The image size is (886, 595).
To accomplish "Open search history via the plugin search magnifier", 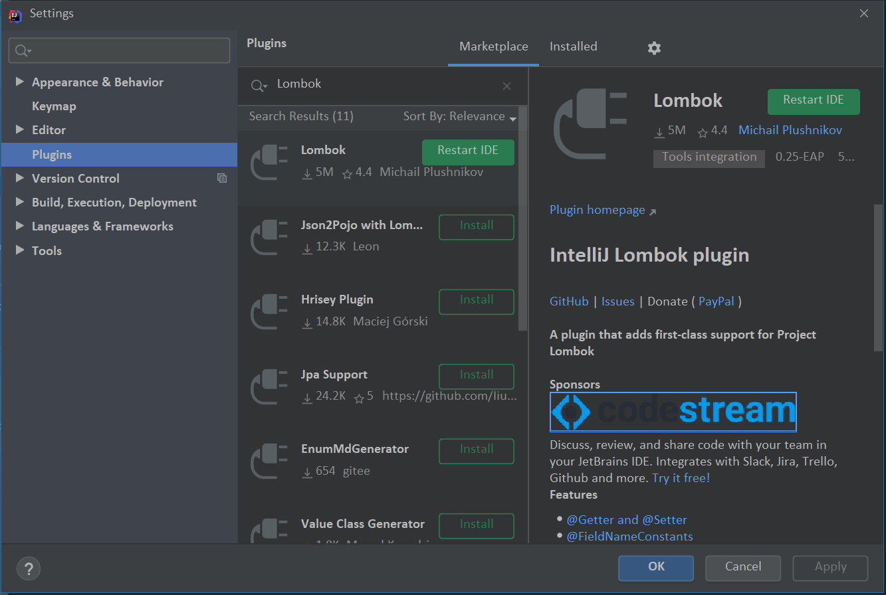I will tap(258, 86).
